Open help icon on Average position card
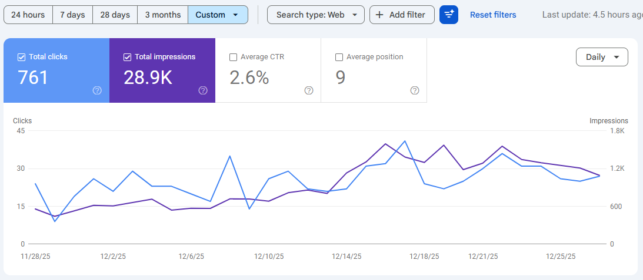Viewport: 643px width, 280px height. point(415,90)
